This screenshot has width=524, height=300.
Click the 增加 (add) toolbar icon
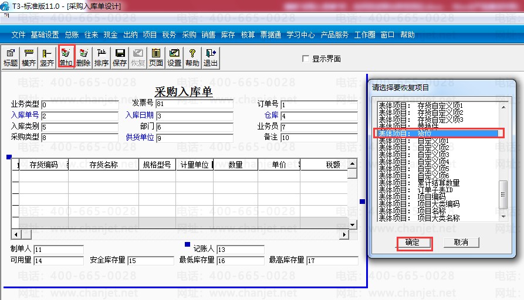click(66, 57)
